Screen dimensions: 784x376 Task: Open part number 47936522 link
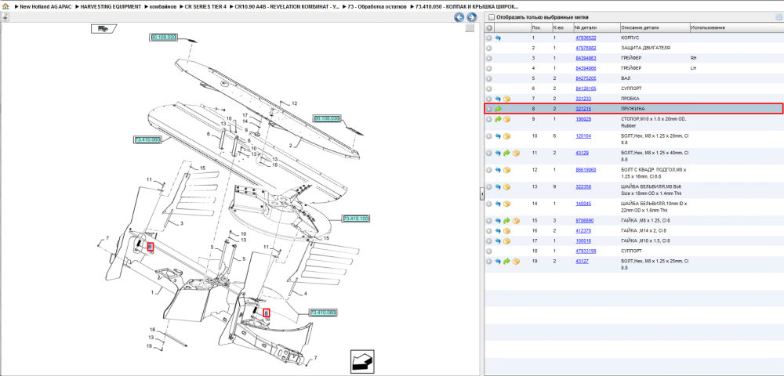[586, 38]
